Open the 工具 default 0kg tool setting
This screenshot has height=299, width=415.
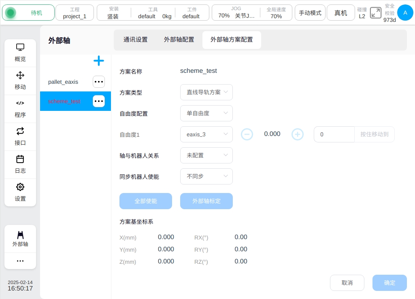coord(153,13)
